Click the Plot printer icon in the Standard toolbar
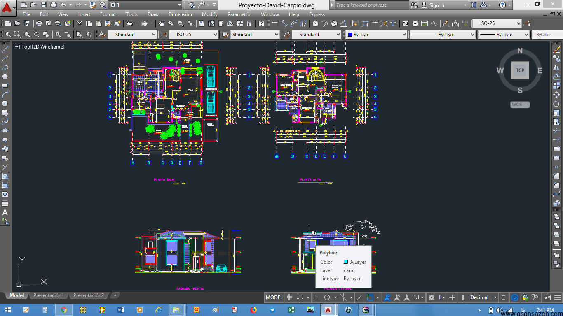This screenshot has height=316, width=563. click(x=39, y=23)
